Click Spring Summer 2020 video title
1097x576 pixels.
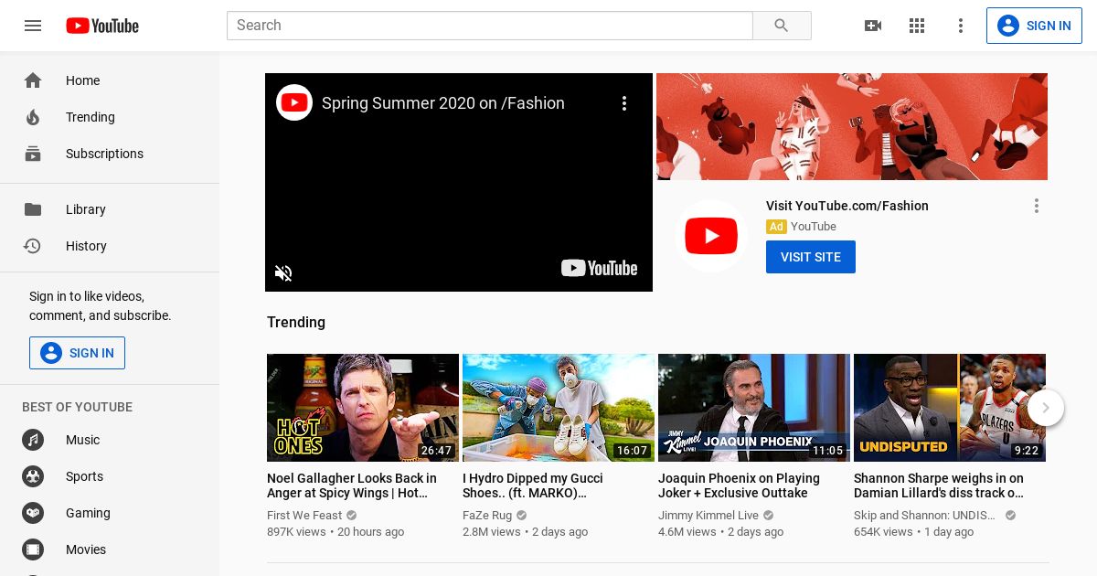pyautogui.click(x=443, y=103)
